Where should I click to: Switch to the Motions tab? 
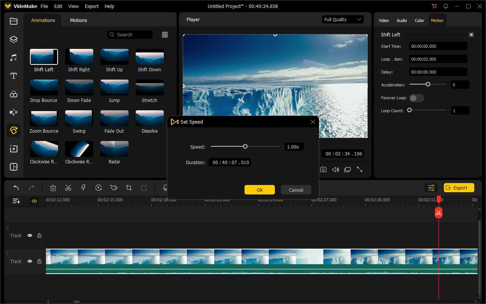(x=78, y=20)
